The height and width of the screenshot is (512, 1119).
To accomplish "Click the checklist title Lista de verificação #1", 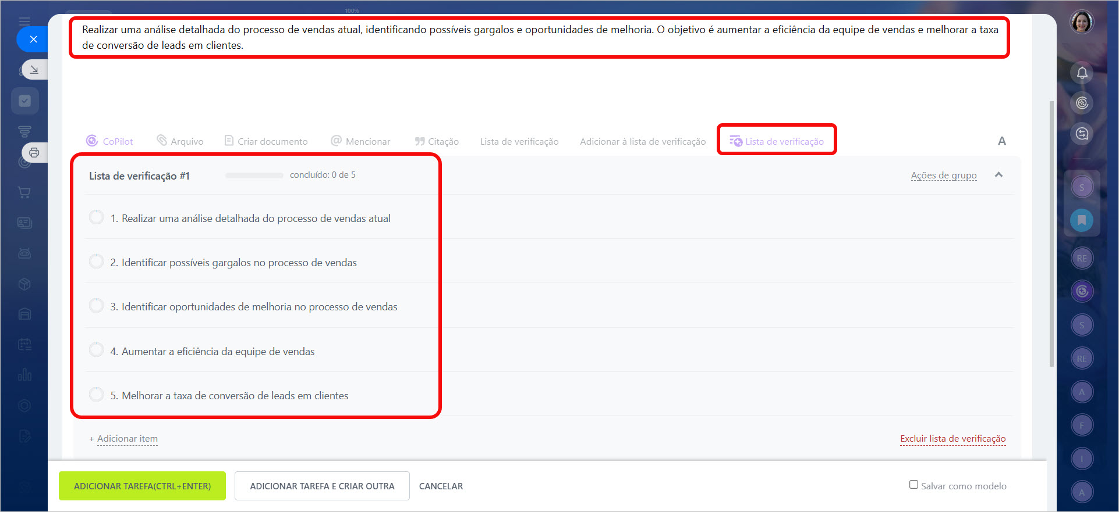I will pos(139,176).
